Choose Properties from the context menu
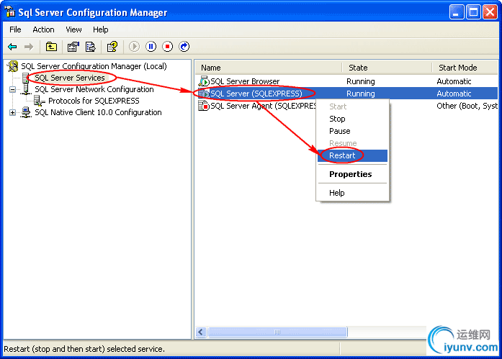The width and height of the screenshot is (502, 359). click(x=352, y=174)
